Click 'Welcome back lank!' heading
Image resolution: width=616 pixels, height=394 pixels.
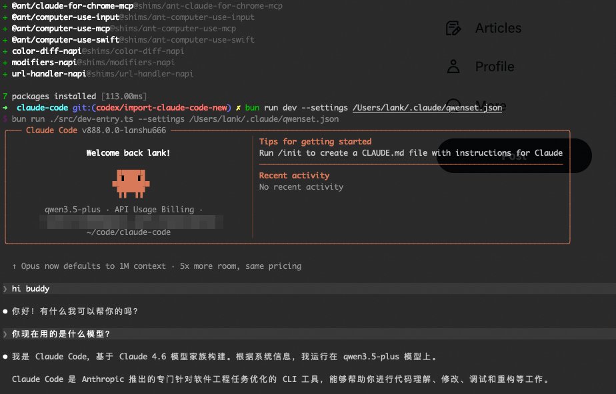click(128, 153)
